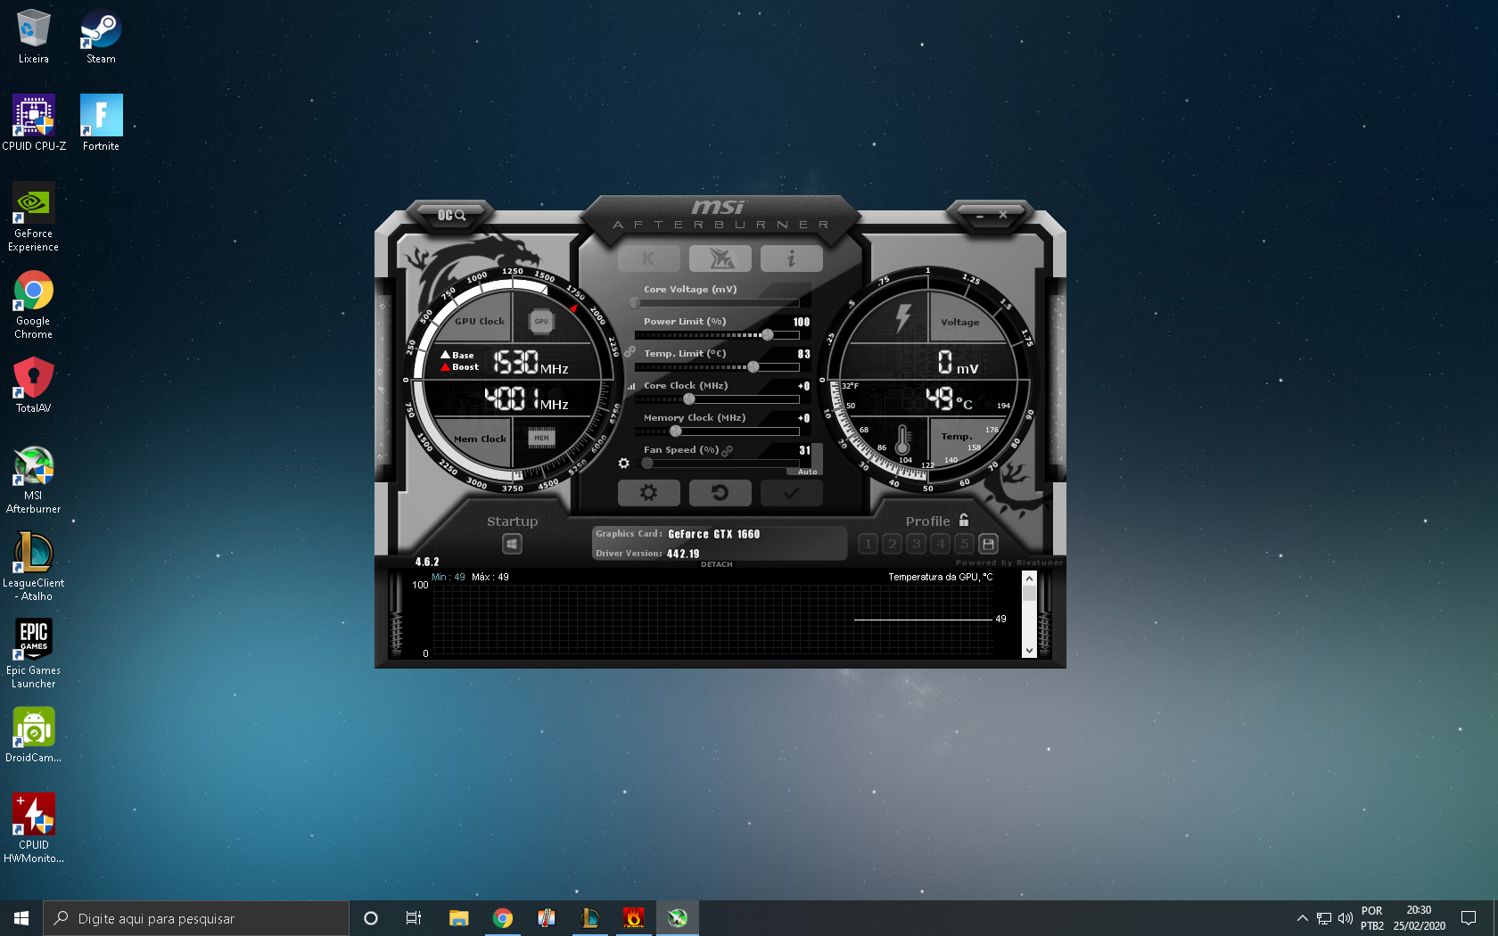Image resolution: width=1498 pixels, height=936 pixels.
Task: Select the MSI Afterburner desktop icon
Action: click(34, 480)
